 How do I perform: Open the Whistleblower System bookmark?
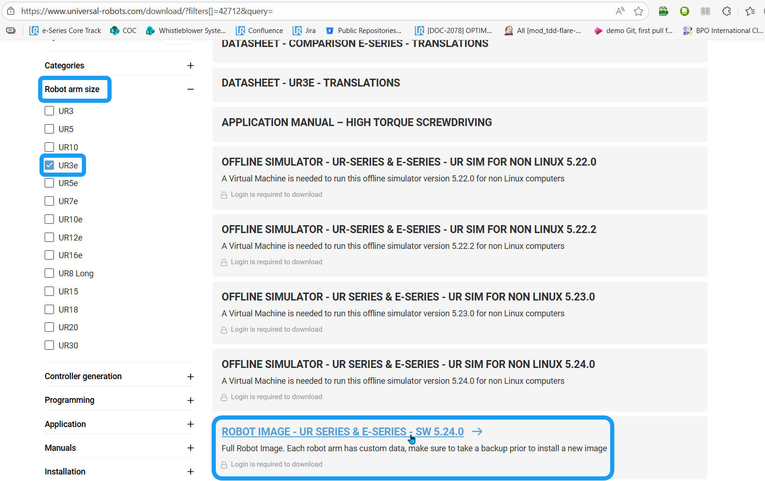(186, 31)
